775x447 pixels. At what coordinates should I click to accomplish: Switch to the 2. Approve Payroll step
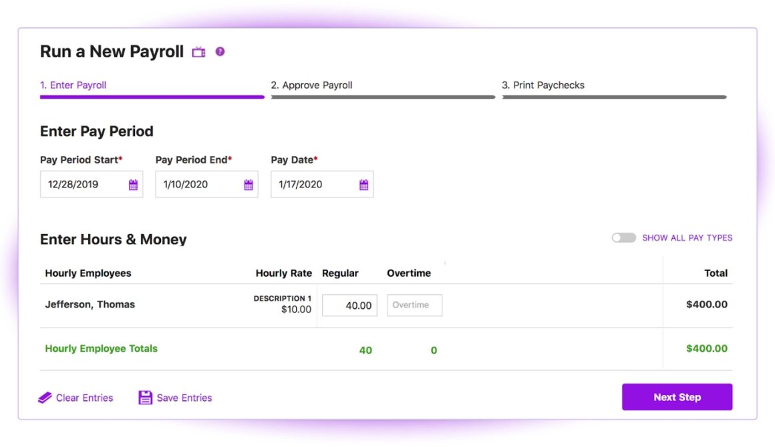click(x=311, y=85)
